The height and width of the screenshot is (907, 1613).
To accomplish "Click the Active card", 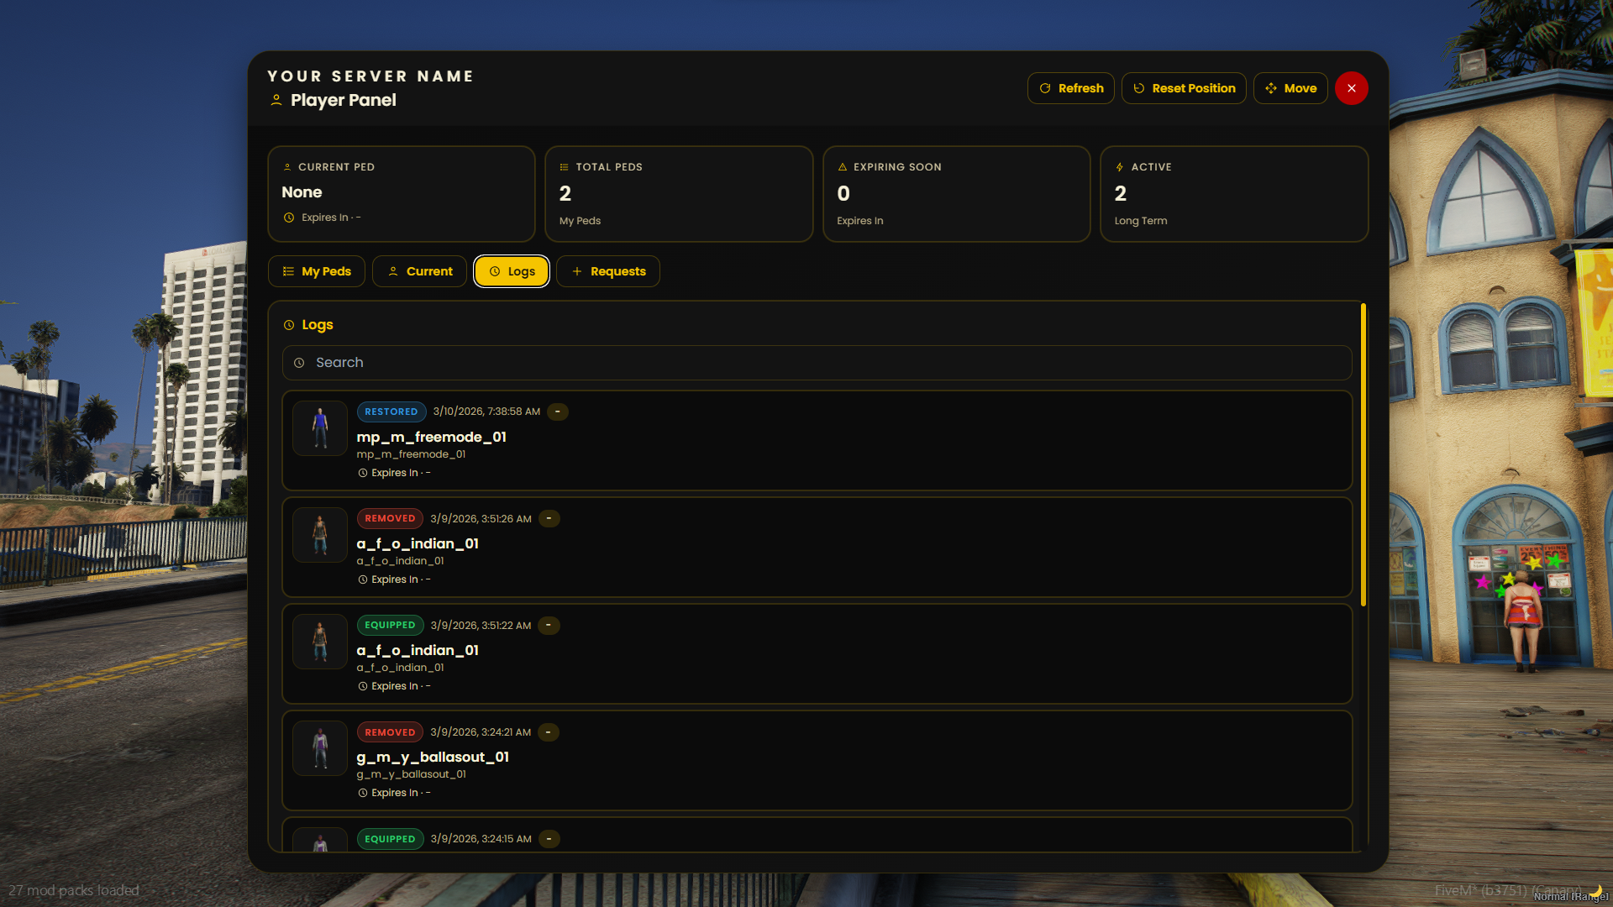I will (1234, 194).
